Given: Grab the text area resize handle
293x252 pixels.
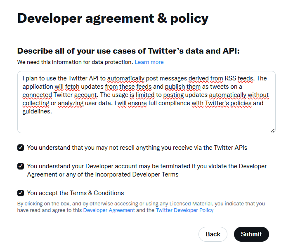Looking at the screenshot, I should 272,130.
